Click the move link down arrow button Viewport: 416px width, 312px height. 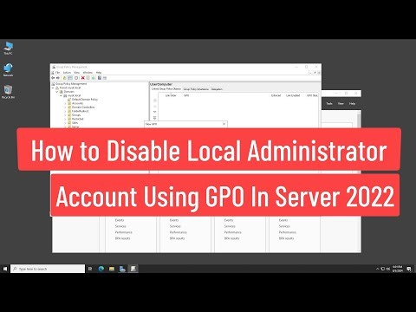[155, 112]
